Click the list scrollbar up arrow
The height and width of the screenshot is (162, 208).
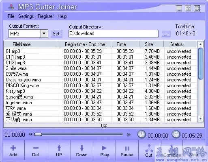(200, 44)
